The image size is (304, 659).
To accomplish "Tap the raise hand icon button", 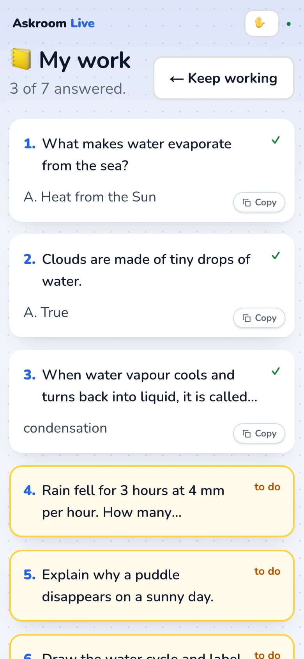I will click(262, 23).
